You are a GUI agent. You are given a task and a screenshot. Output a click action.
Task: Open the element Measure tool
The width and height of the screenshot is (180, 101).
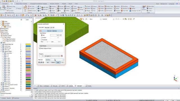tap(117, 11)
